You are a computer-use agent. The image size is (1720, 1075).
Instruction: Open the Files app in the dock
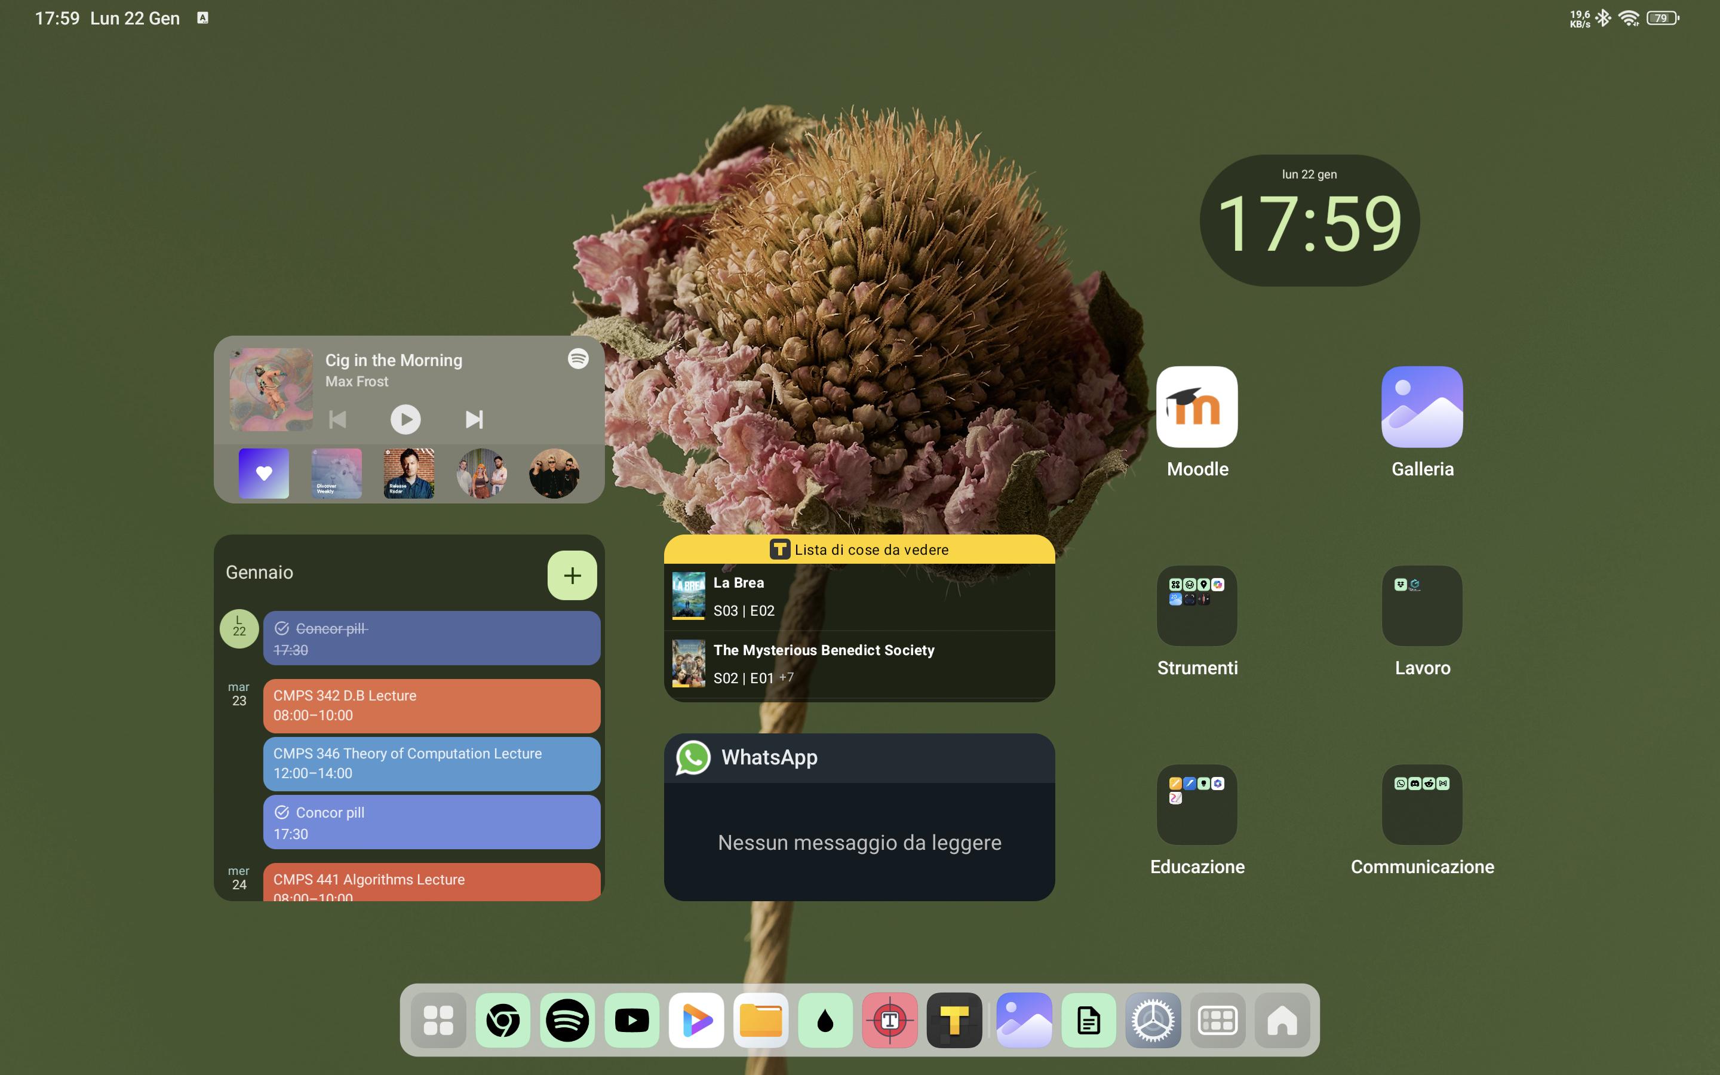(760, 1020)
